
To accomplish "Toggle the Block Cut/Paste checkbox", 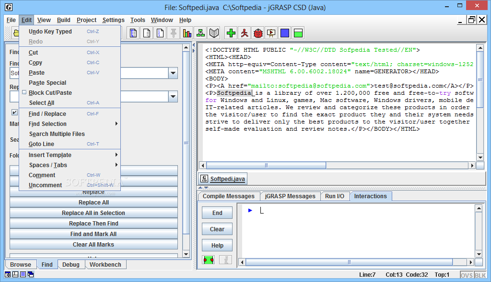I will click(x=24, y=92).
